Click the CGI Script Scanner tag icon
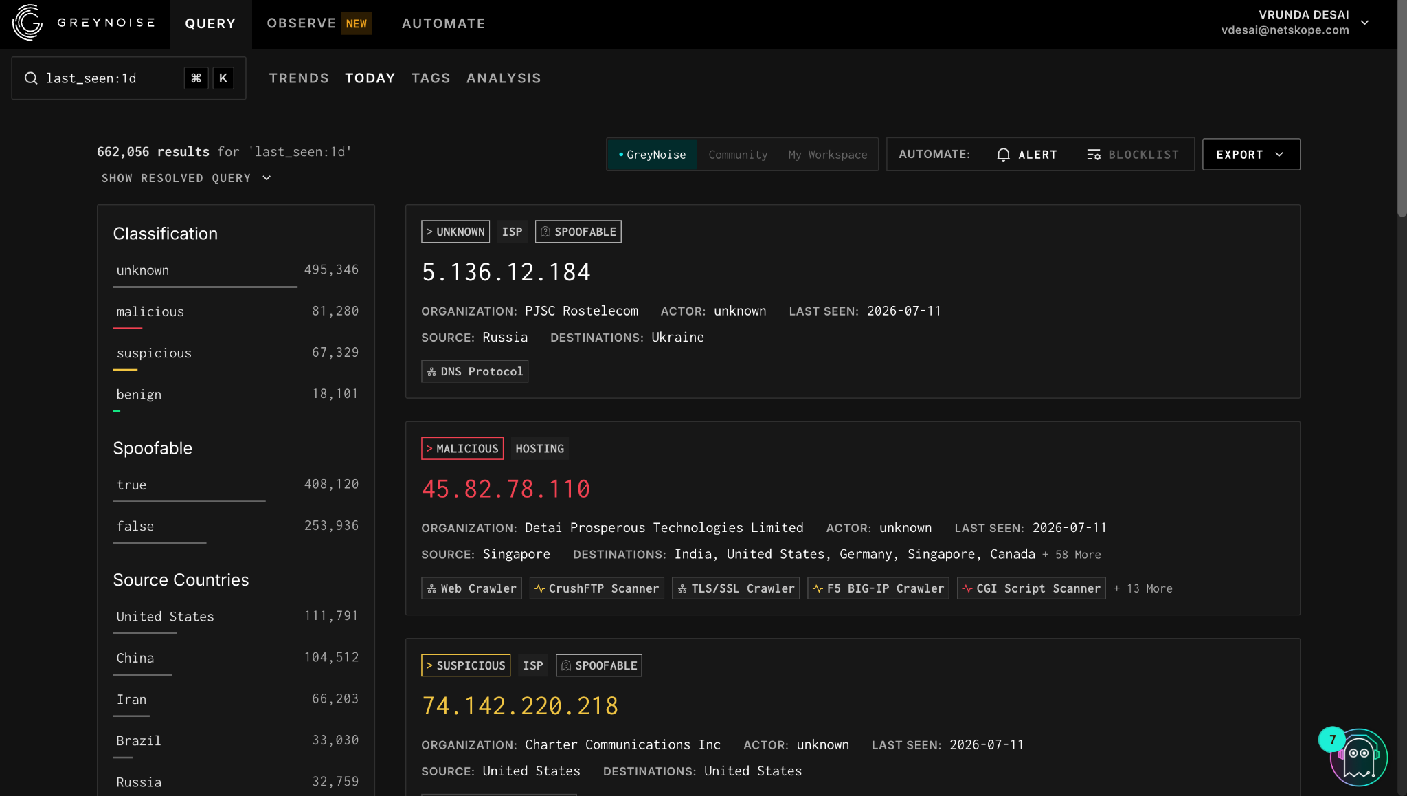The width and height of the screenshot is (1407, 796). [967, 589]
